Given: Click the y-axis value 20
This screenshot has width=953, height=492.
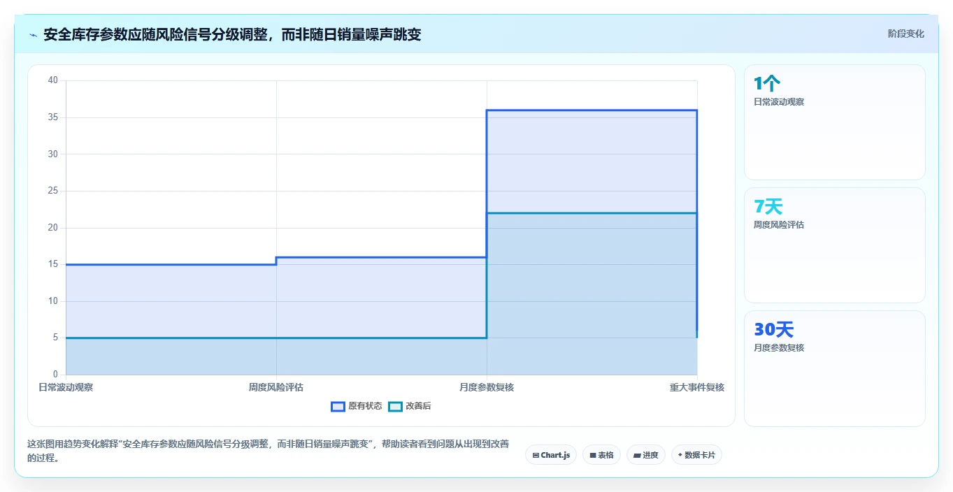Looking at the screenshot, I should (53, 228).
